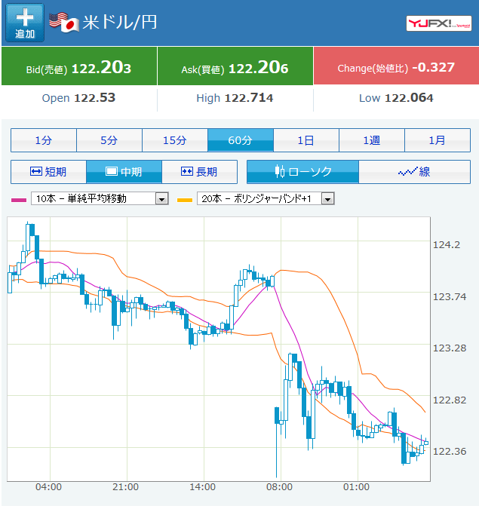The width and height of the screenshot is (479, 509).
Task: Select the 1日 daily timeframe tab
Action: [x=306, y=140]
